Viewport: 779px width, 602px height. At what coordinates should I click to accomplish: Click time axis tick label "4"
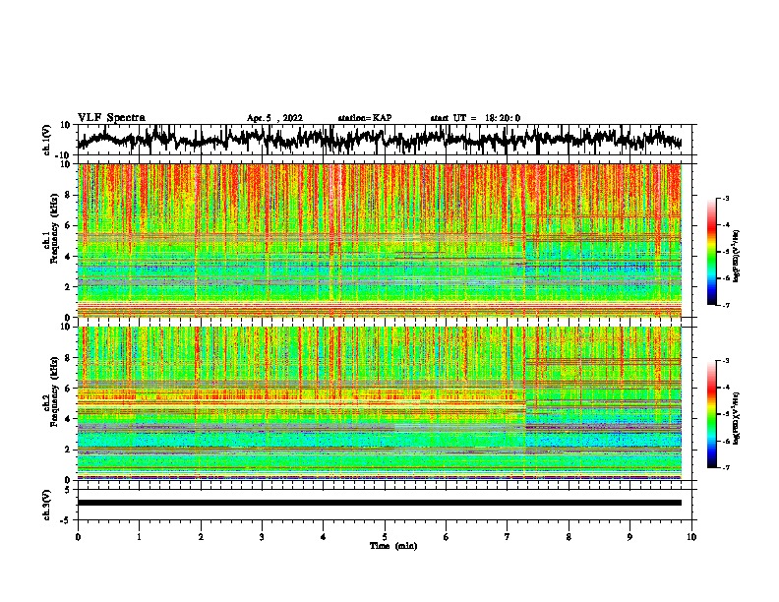click(324, 537)
